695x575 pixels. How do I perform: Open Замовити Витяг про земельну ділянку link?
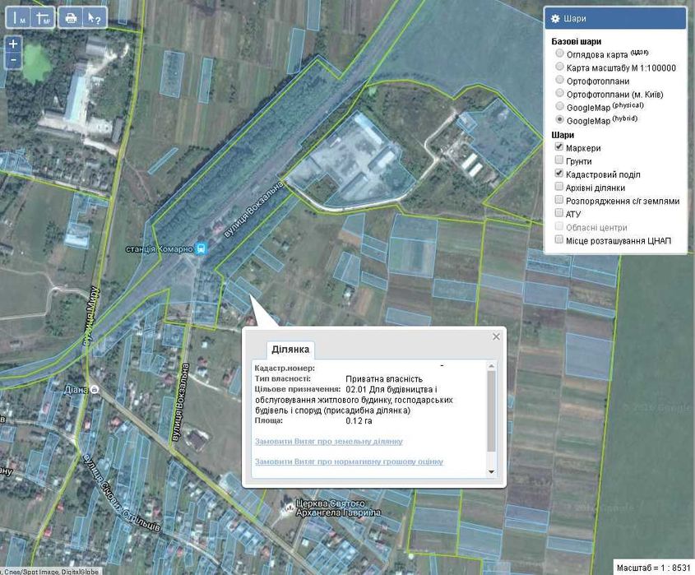click(329, 442)
